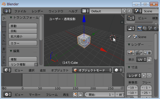Open the Help (ヘルプ) menu
Image resolution: width=160 pixels, height=99 pixels.
[x=73, y=11]
